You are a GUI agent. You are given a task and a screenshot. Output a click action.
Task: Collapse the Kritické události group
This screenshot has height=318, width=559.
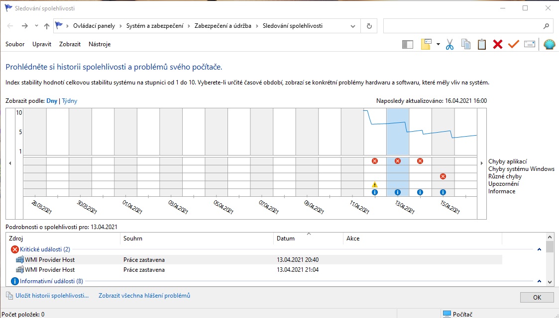point(539,249)
